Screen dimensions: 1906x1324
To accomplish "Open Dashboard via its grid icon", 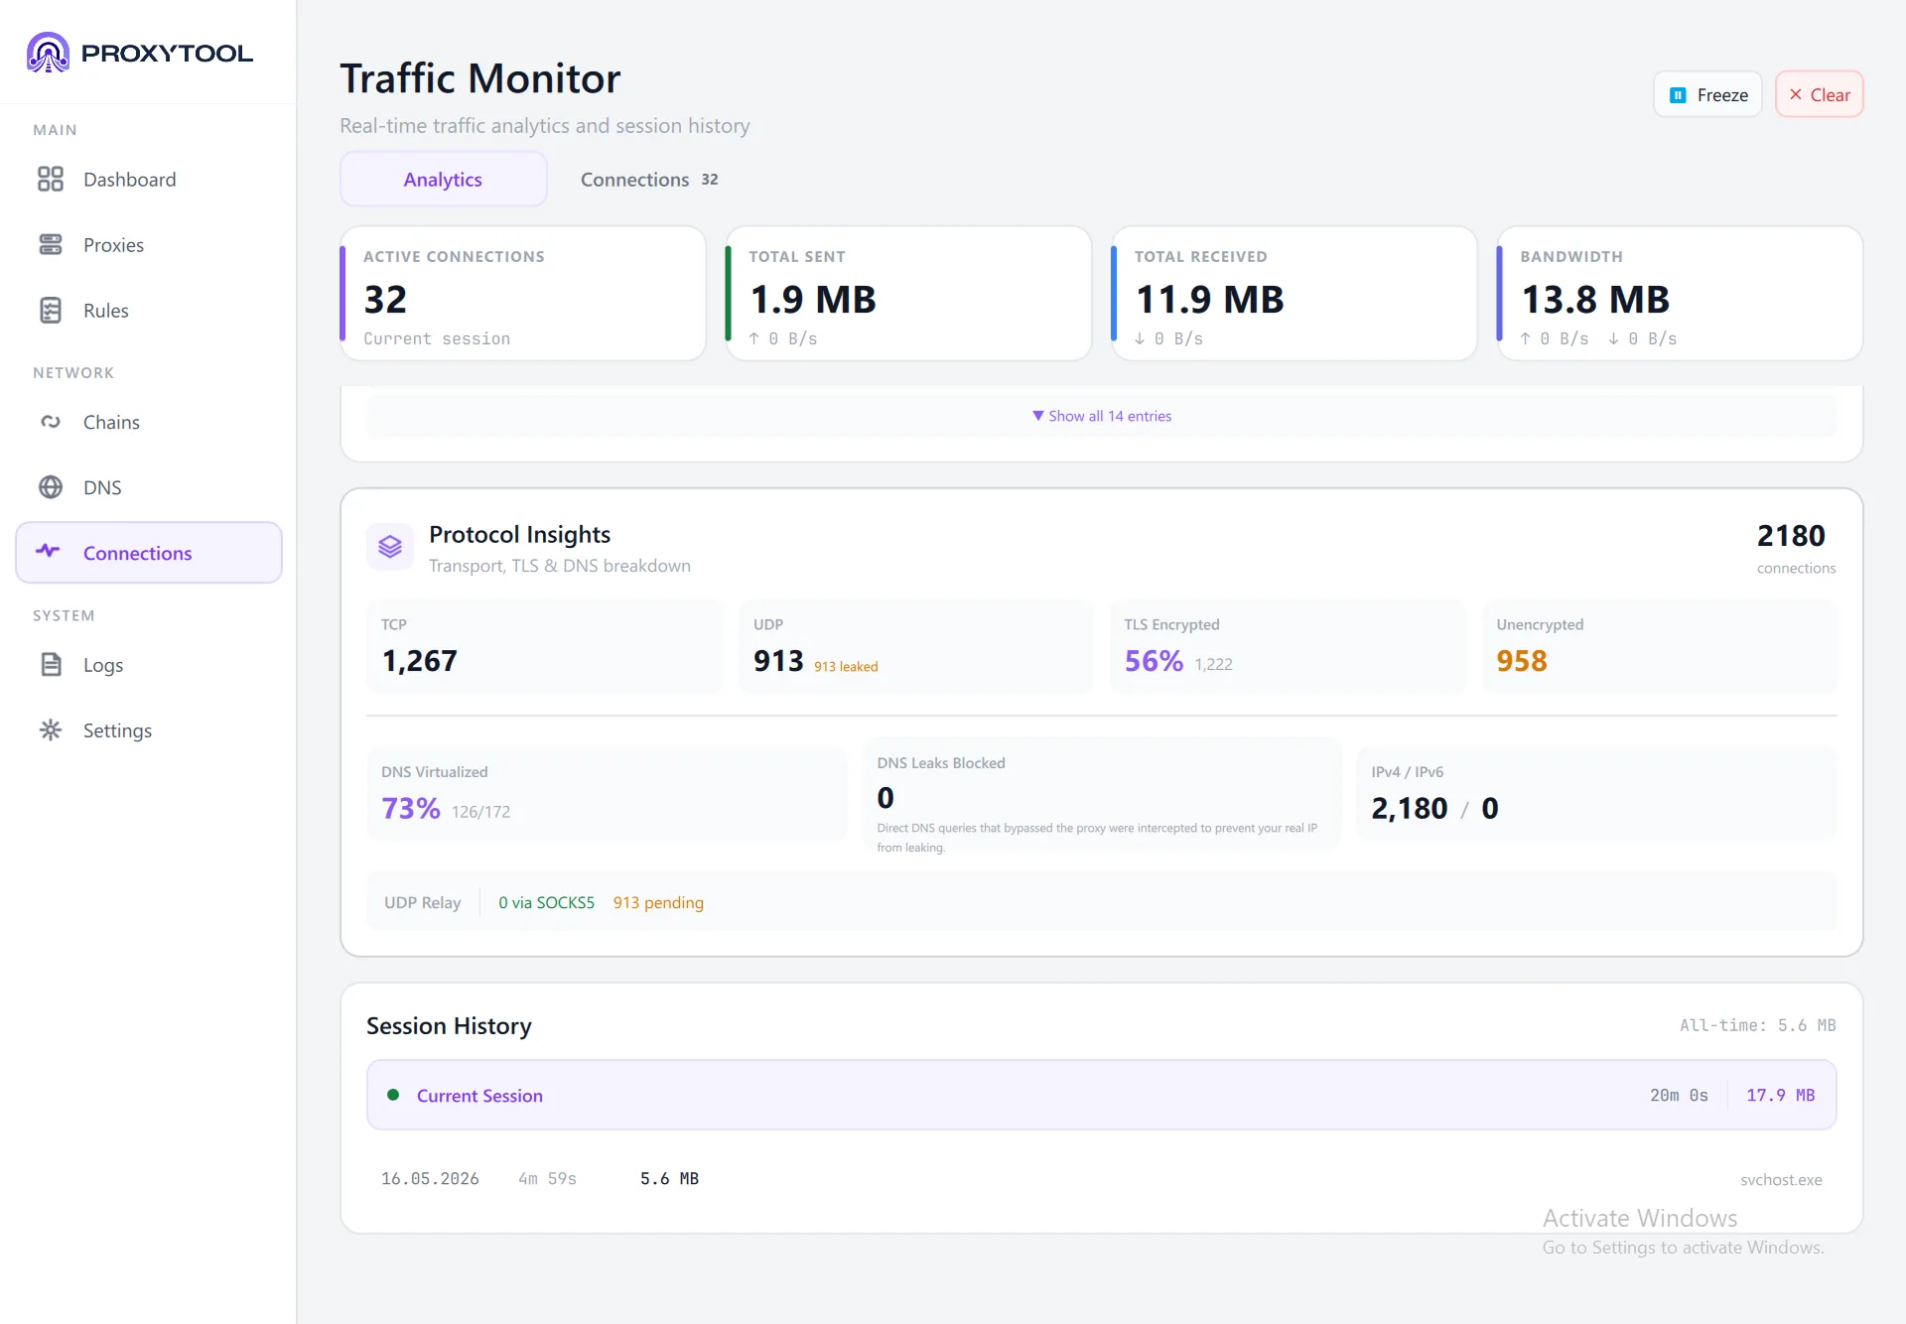I will tap(51, 179).
